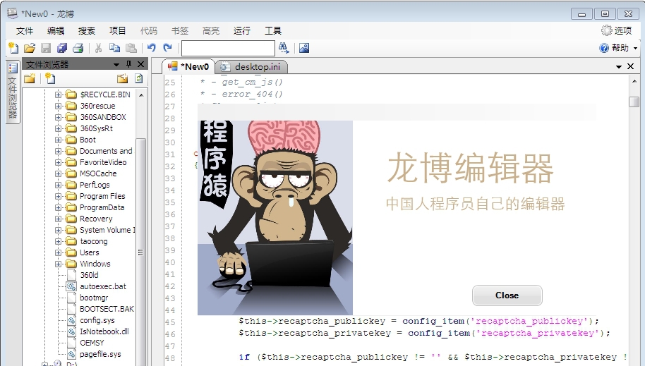Image resolution: width=645 pixels, height=366 pixels.
Task: Click the file browser side tab icon
Action: click(13, 68)
